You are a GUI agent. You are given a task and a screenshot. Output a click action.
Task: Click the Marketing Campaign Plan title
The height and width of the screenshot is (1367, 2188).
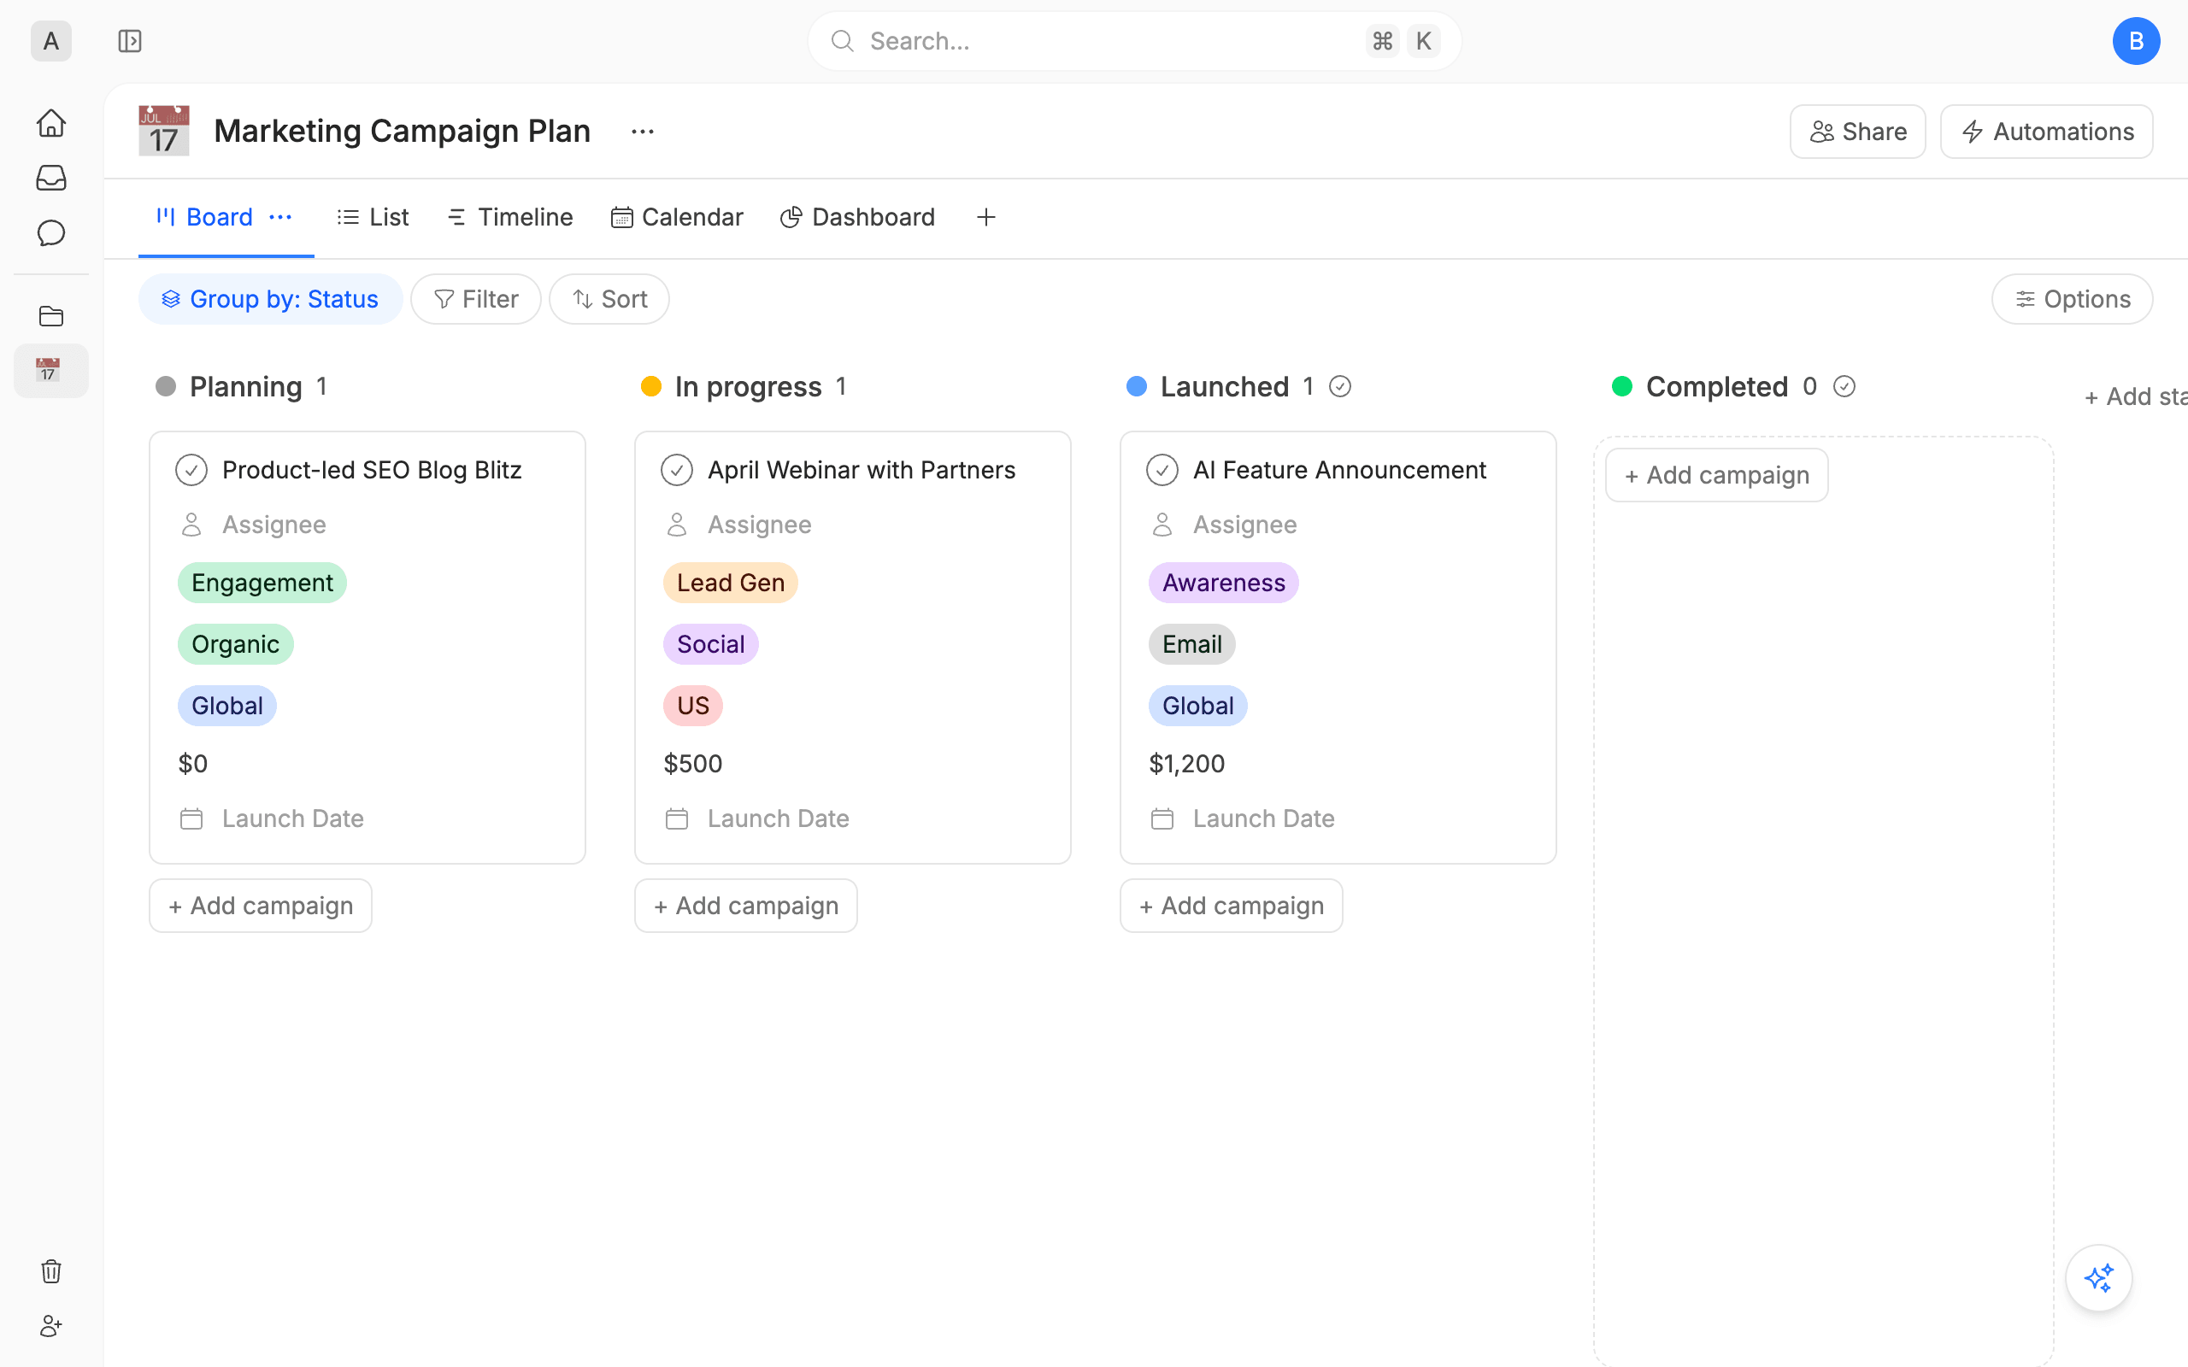pyautogui.click(x=403, y=131)
